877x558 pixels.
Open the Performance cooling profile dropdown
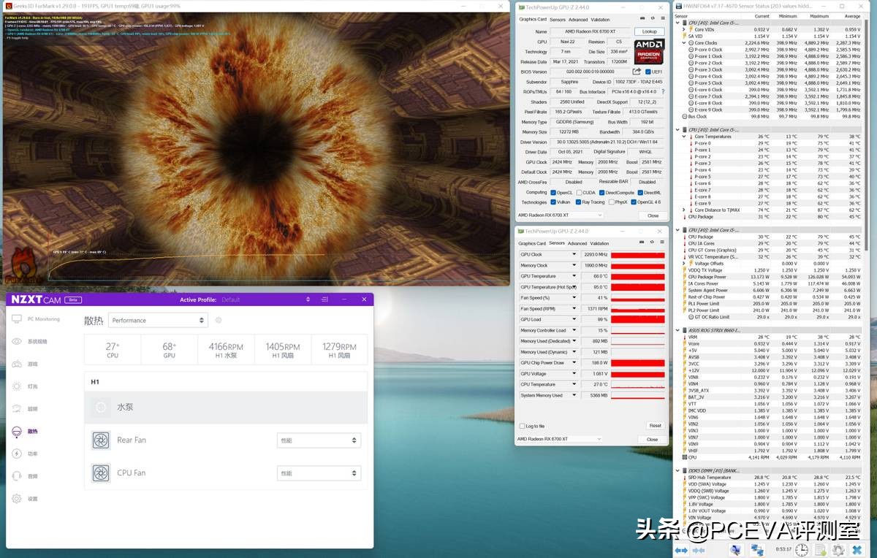[x=158, y=320]
